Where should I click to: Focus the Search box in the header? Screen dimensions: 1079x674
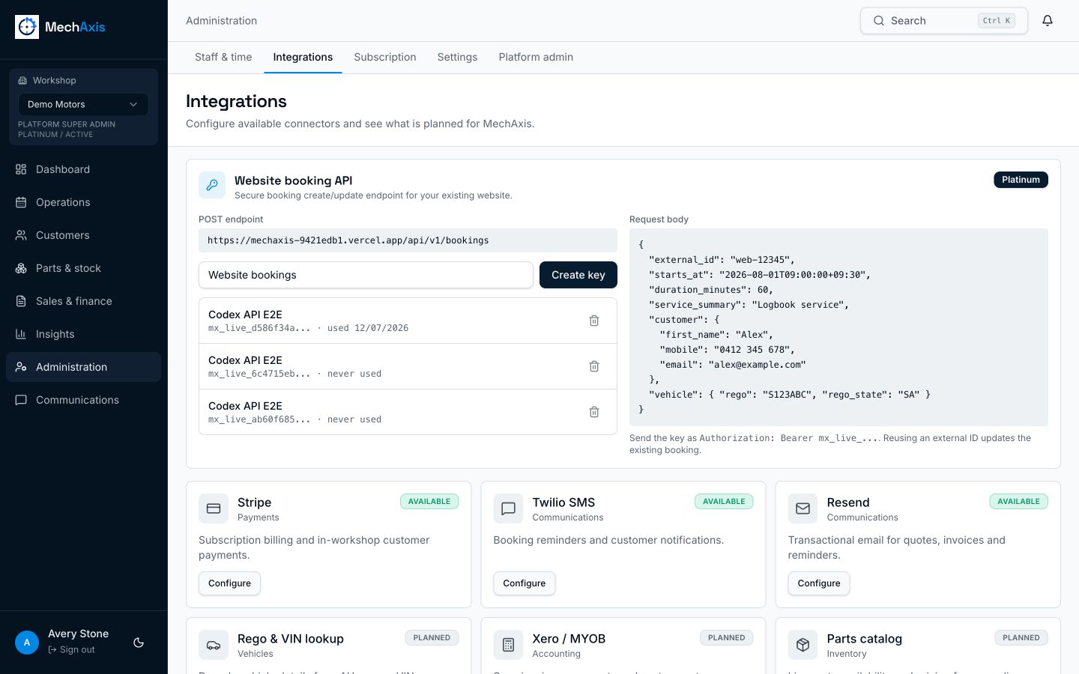(x=943, y=21)
